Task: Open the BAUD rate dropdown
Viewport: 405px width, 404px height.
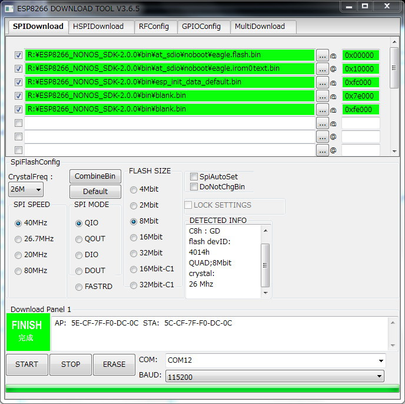Action: [274, 376]
